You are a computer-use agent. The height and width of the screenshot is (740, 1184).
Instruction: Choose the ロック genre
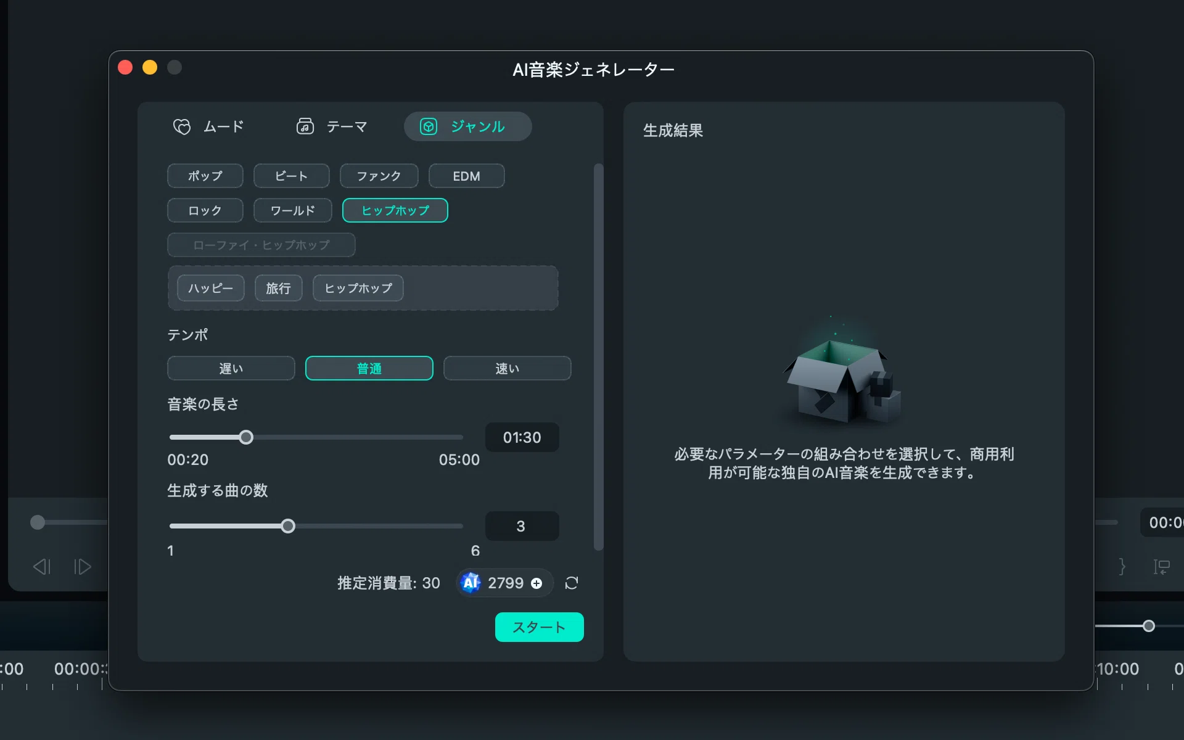click(205, 210)
